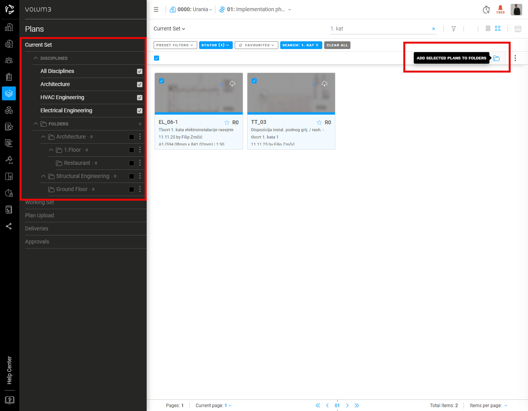Open the notebook icon in sidebar
The width and height of the screenshot is (528, 411).
9,210
